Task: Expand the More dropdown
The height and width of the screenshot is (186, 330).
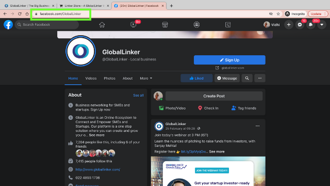Action: [146, 78]
